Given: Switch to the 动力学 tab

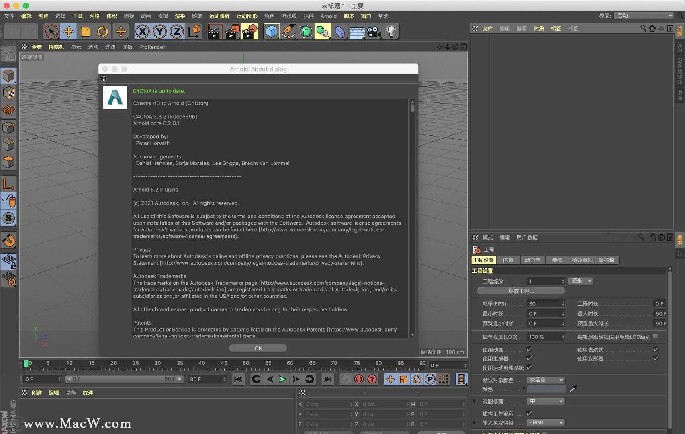Looking at the screenshot, I should click(x=532, y=260).
